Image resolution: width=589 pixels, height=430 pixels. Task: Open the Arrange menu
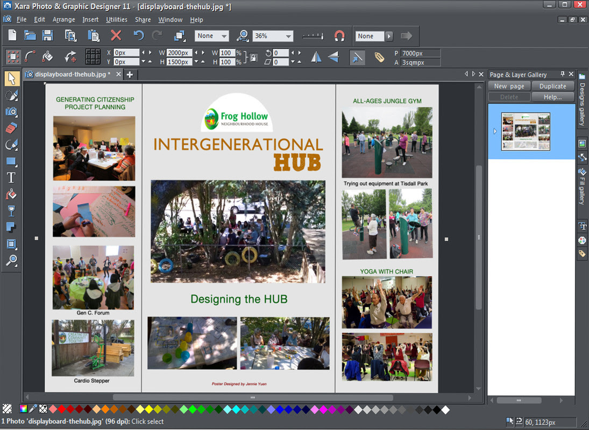pyautogui.click(x=63, y=20)
